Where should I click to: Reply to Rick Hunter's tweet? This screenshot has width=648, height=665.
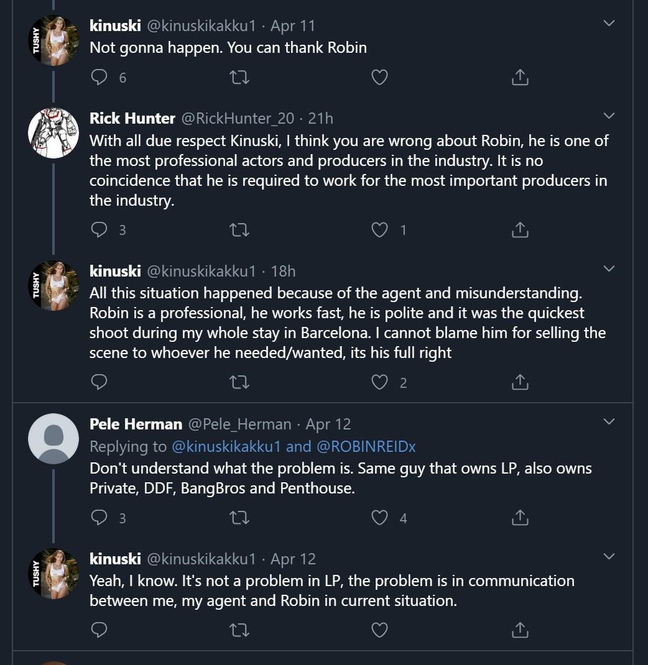click(x=100, y=230)
